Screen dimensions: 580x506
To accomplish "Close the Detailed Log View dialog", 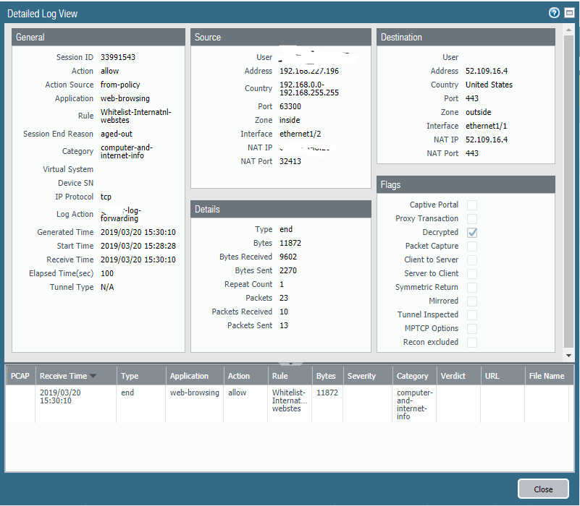I will coord(543,489).
